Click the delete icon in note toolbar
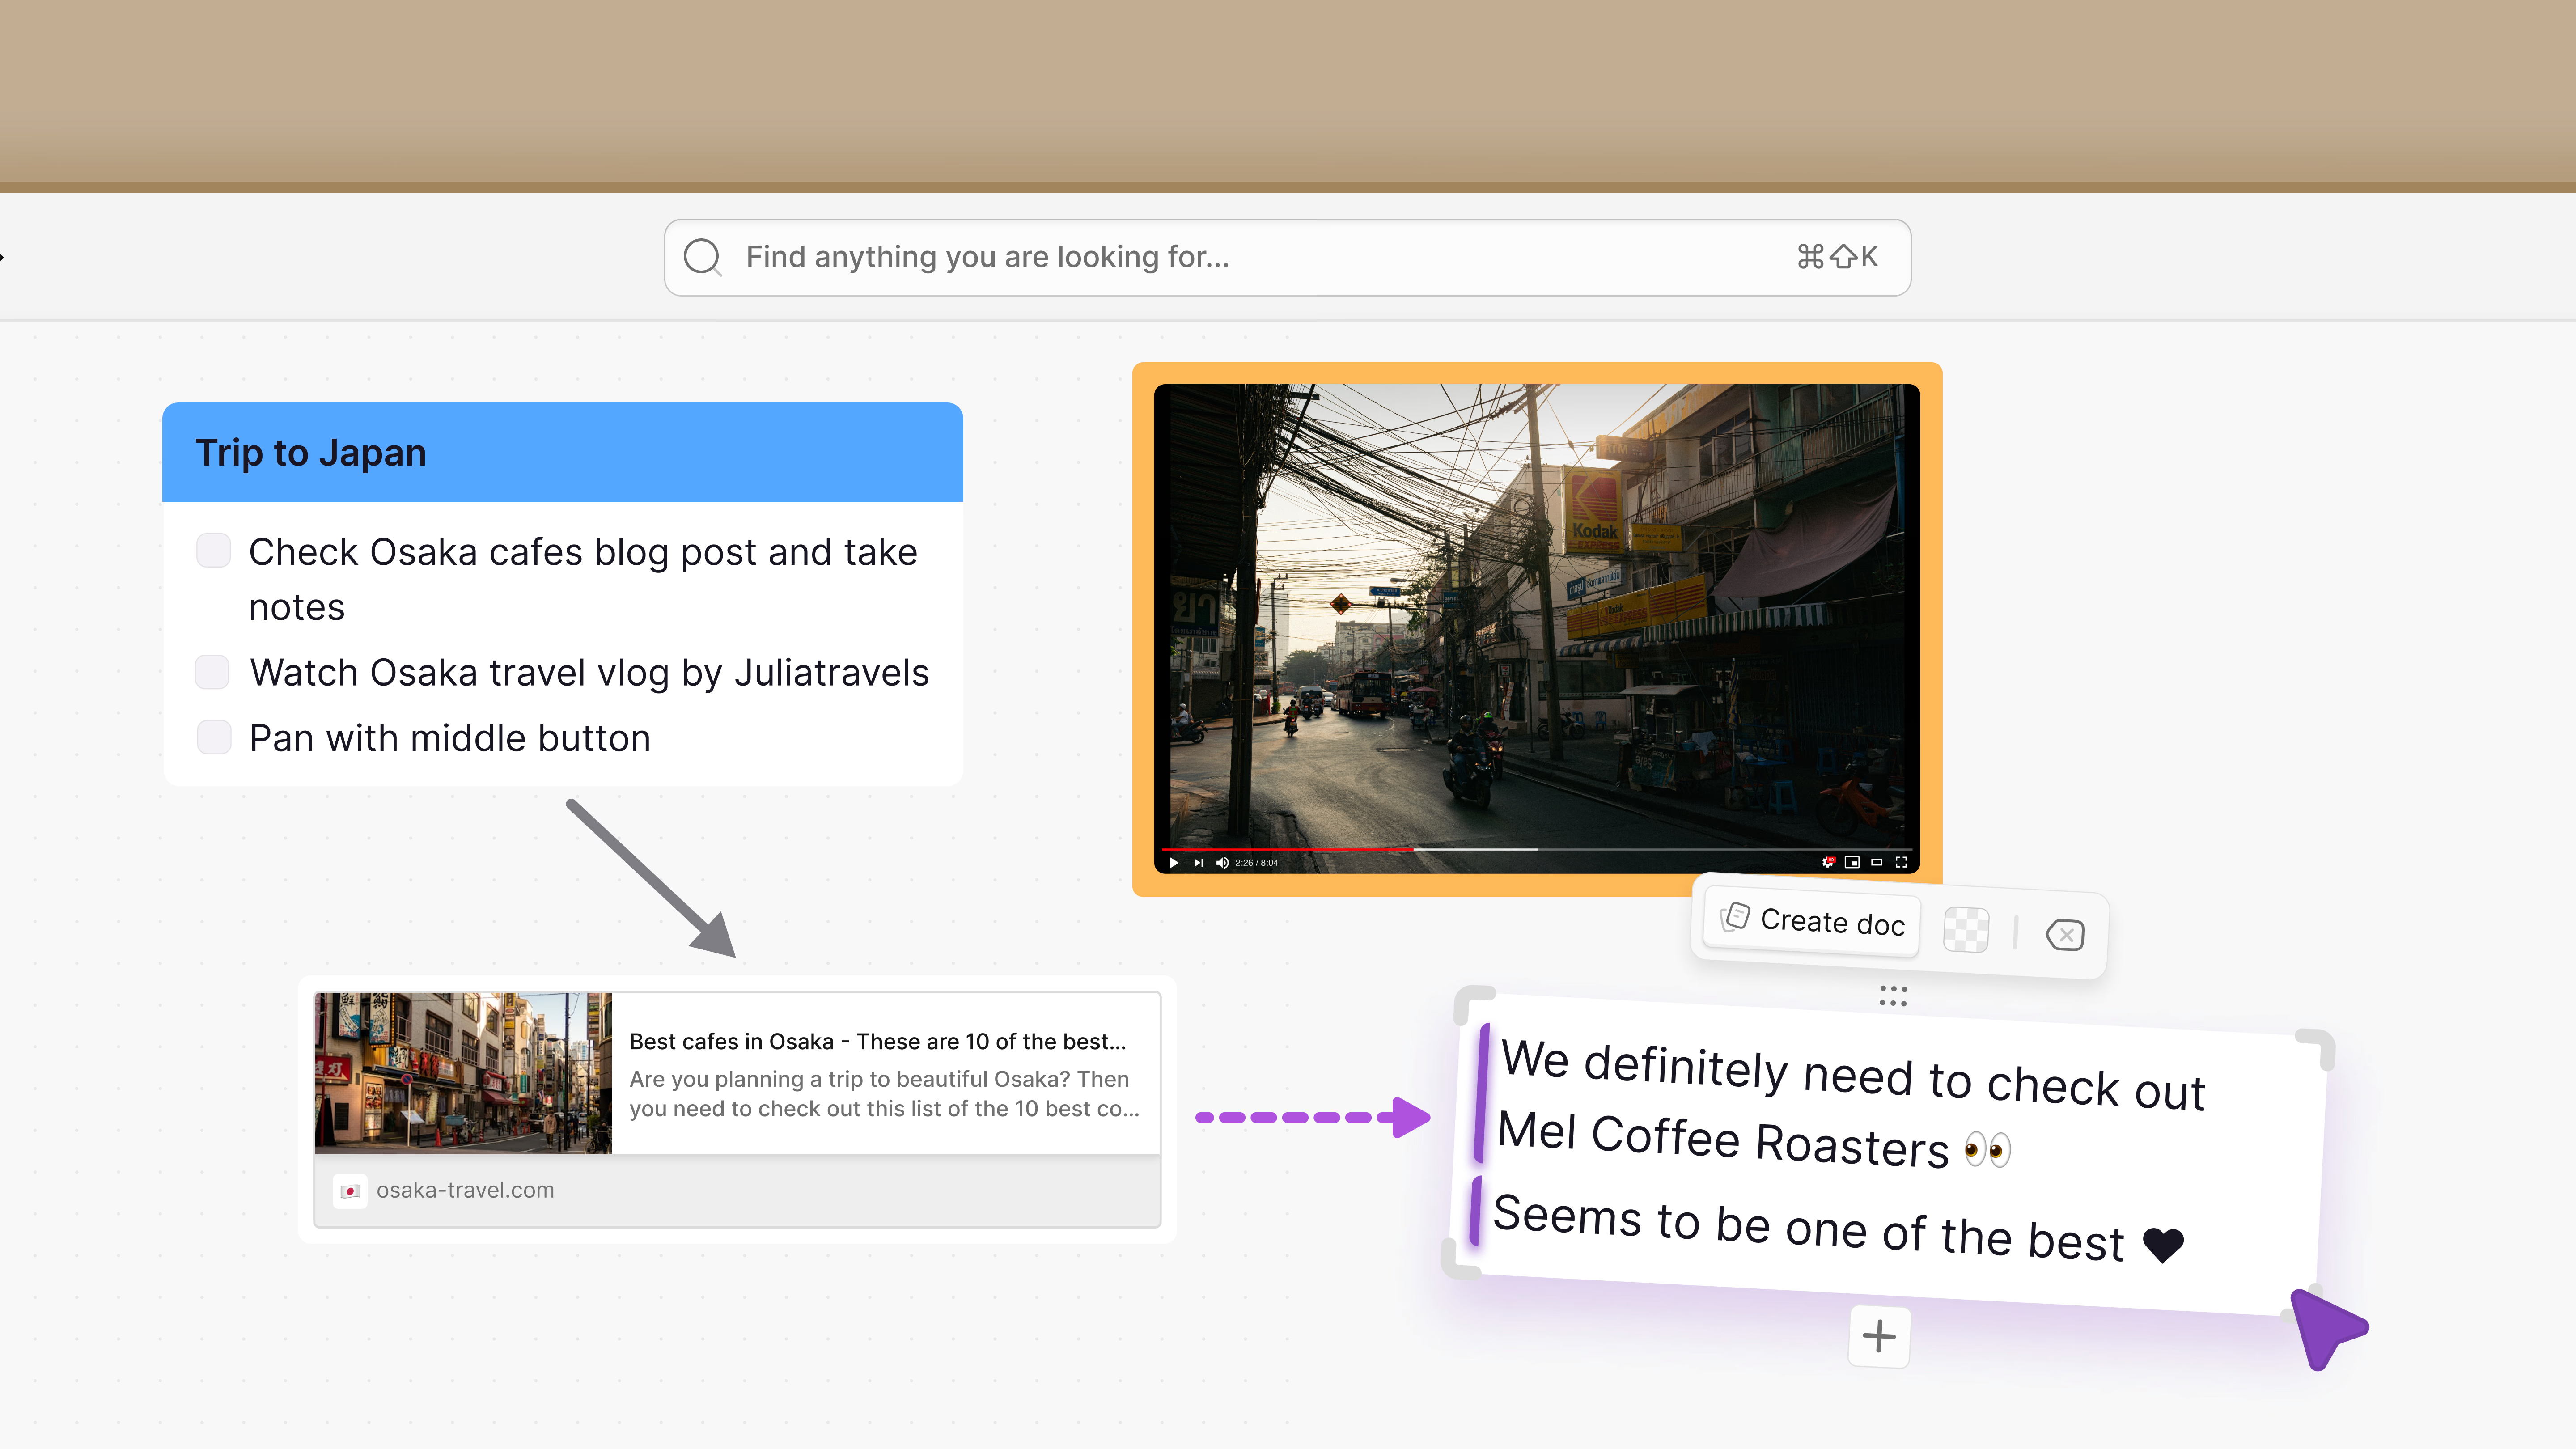Screen dimensions: 2576x1449 (x=2065, y=935)
